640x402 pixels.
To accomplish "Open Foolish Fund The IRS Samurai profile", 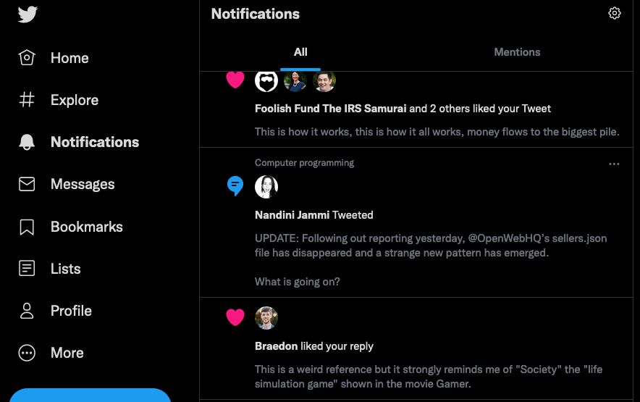I will [330, 109].
